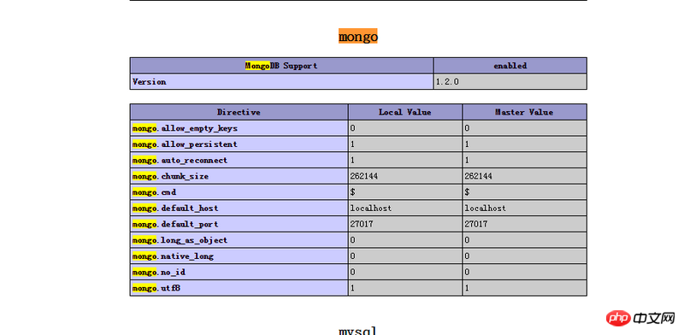This screenshot has height=335, width=684.
Task: Click the master value of mongo.utf8
Action: tap(524, 288)
